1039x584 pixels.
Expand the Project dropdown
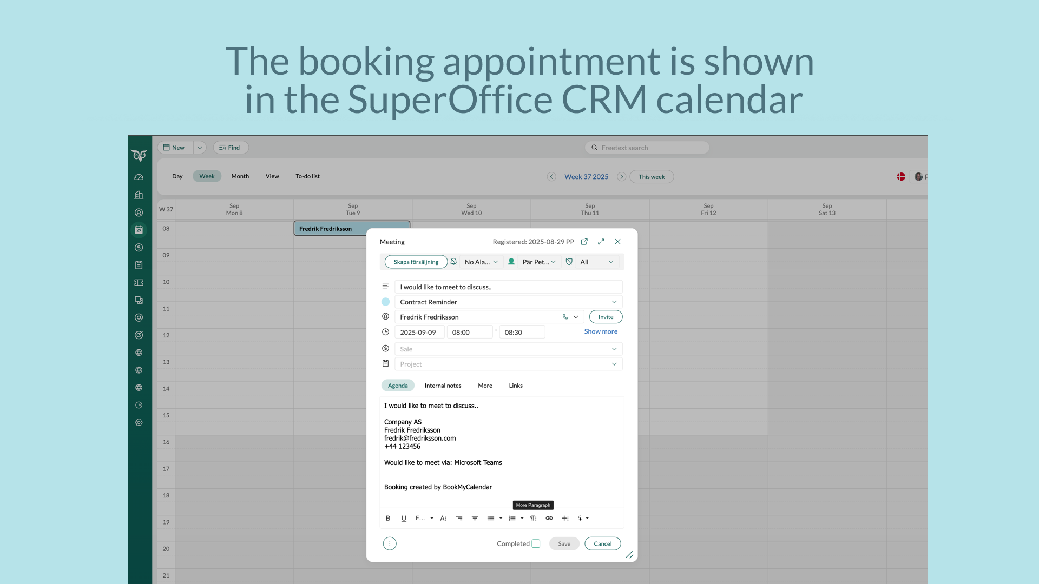click(x=614, y=364)
